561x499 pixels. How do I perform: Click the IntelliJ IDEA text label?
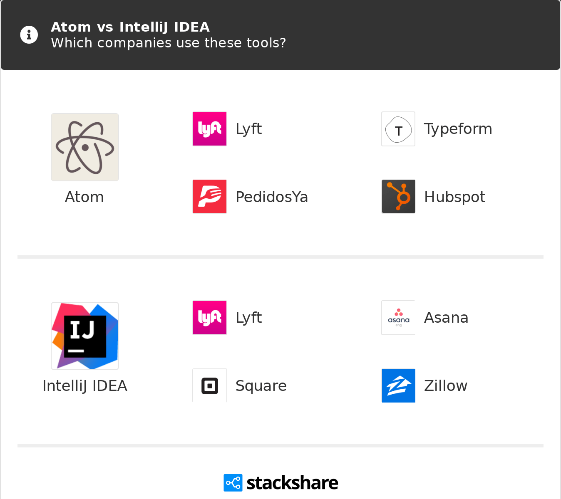coord(85,386)
